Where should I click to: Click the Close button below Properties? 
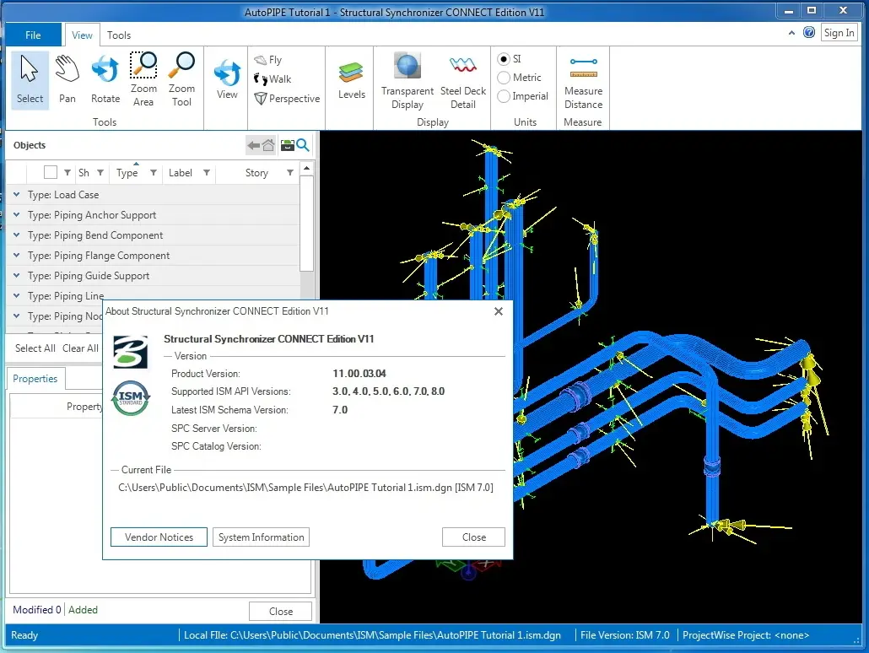pos(280,612)
